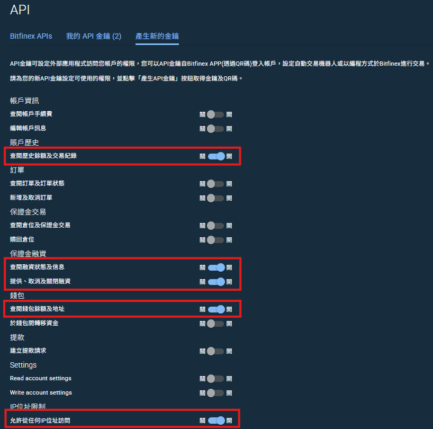
Task: Disable the 查閱歷史餘額及交易紀錄 toggle
Action: (216, 156)
